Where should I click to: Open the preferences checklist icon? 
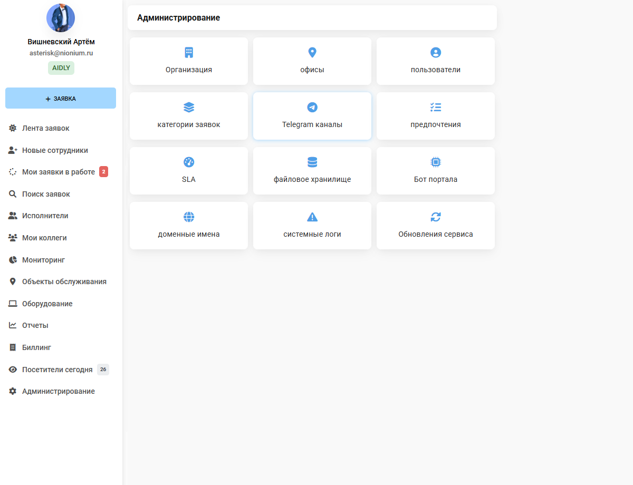click(x=436, y=108)
